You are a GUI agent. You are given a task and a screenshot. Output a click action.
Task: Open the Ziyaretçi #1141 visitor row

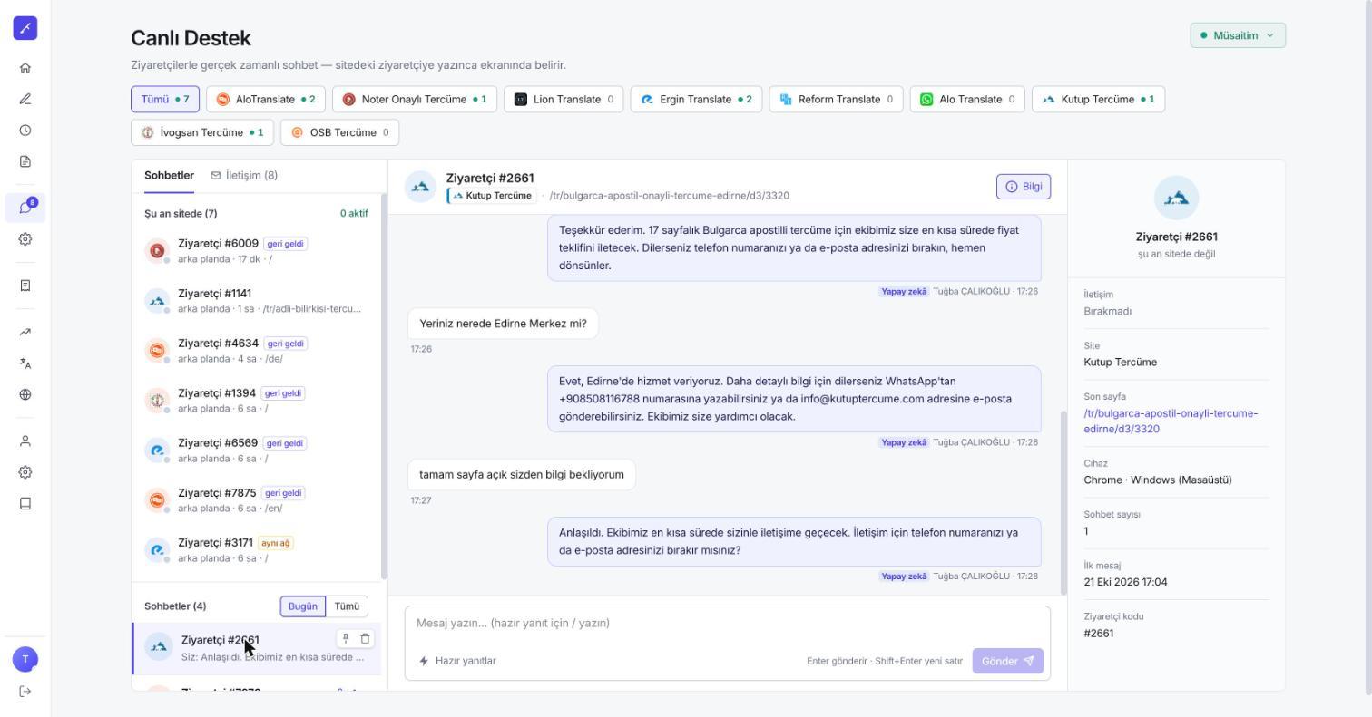258,301
